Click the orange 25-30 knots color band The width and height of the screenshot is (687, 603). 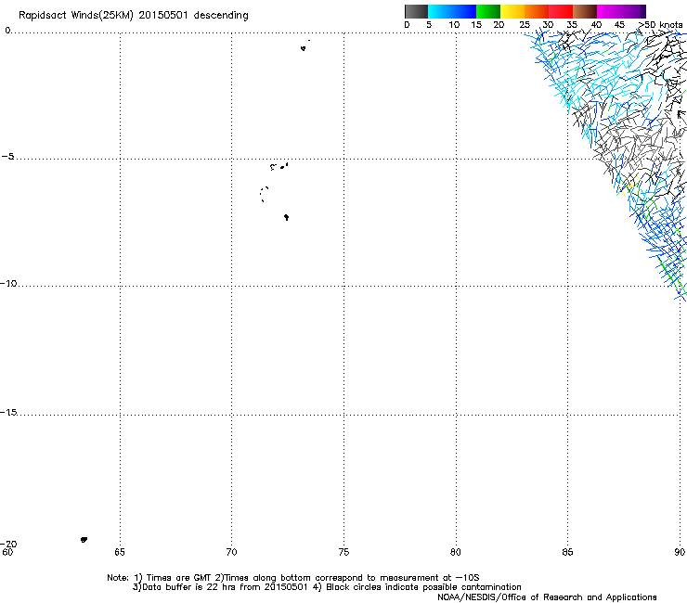(537, 11)
